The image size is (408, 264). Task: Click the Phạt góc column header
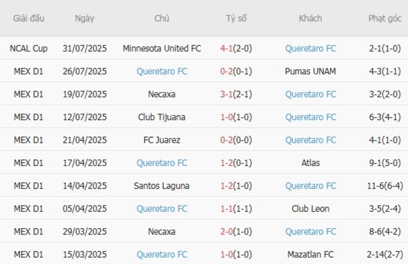[x=385, y=18]
